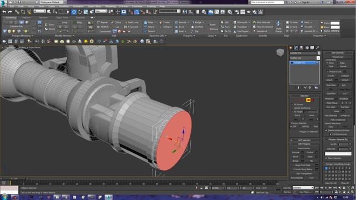Open the key mode Selected dropdown
The width and height of the screenshot is (356, 200).
pyautogui.click(x=303, y=188)
